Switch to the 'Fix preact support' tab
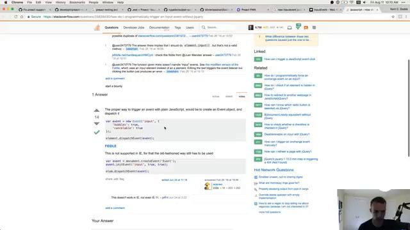The image size is (410, 230). click(34, 10)
